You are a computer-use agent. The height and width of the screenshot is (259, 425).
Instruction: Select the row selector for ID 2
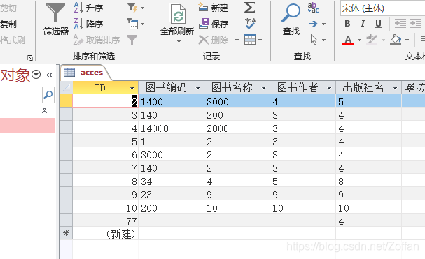[x=66, y=101]
